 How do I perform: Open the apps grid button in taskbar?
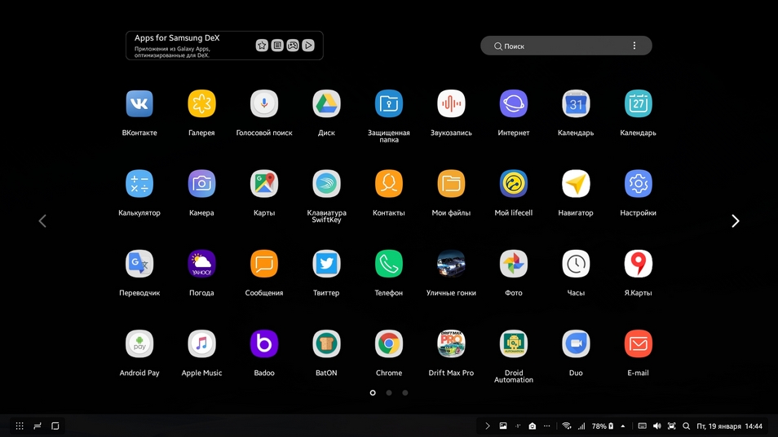pos(20,426)
